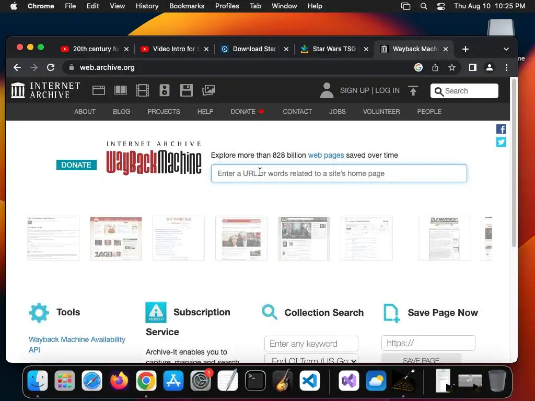Expand the Chrome tab search chevron
Viewport: 535px width, 401px height.
pos(506,49)
